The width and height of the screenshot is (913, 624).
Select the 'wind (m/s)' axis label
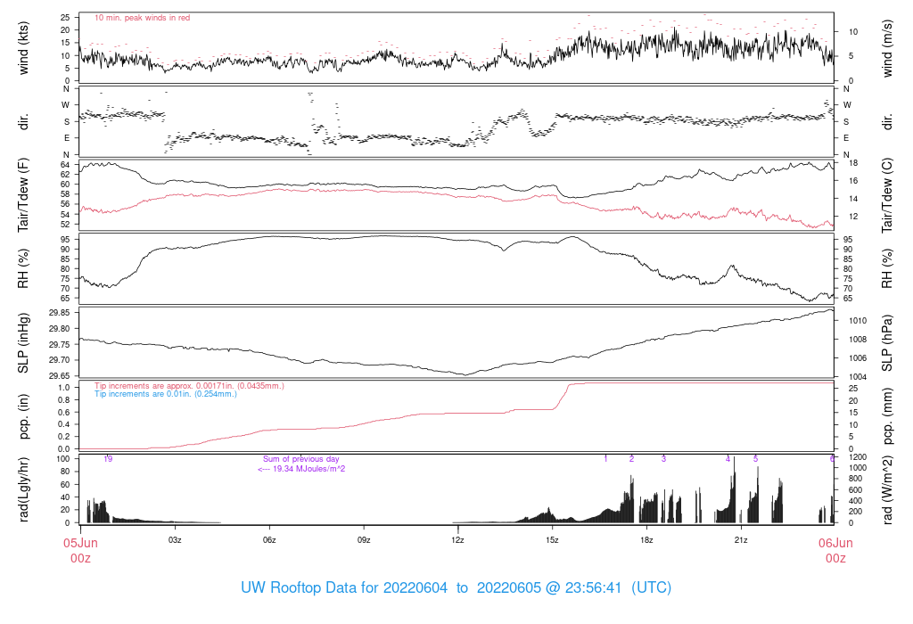[887, 48]
